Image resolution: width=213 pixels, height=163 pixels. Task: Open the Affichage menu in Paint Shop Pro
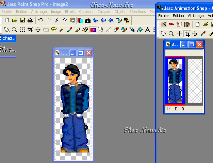pos(39,12)
